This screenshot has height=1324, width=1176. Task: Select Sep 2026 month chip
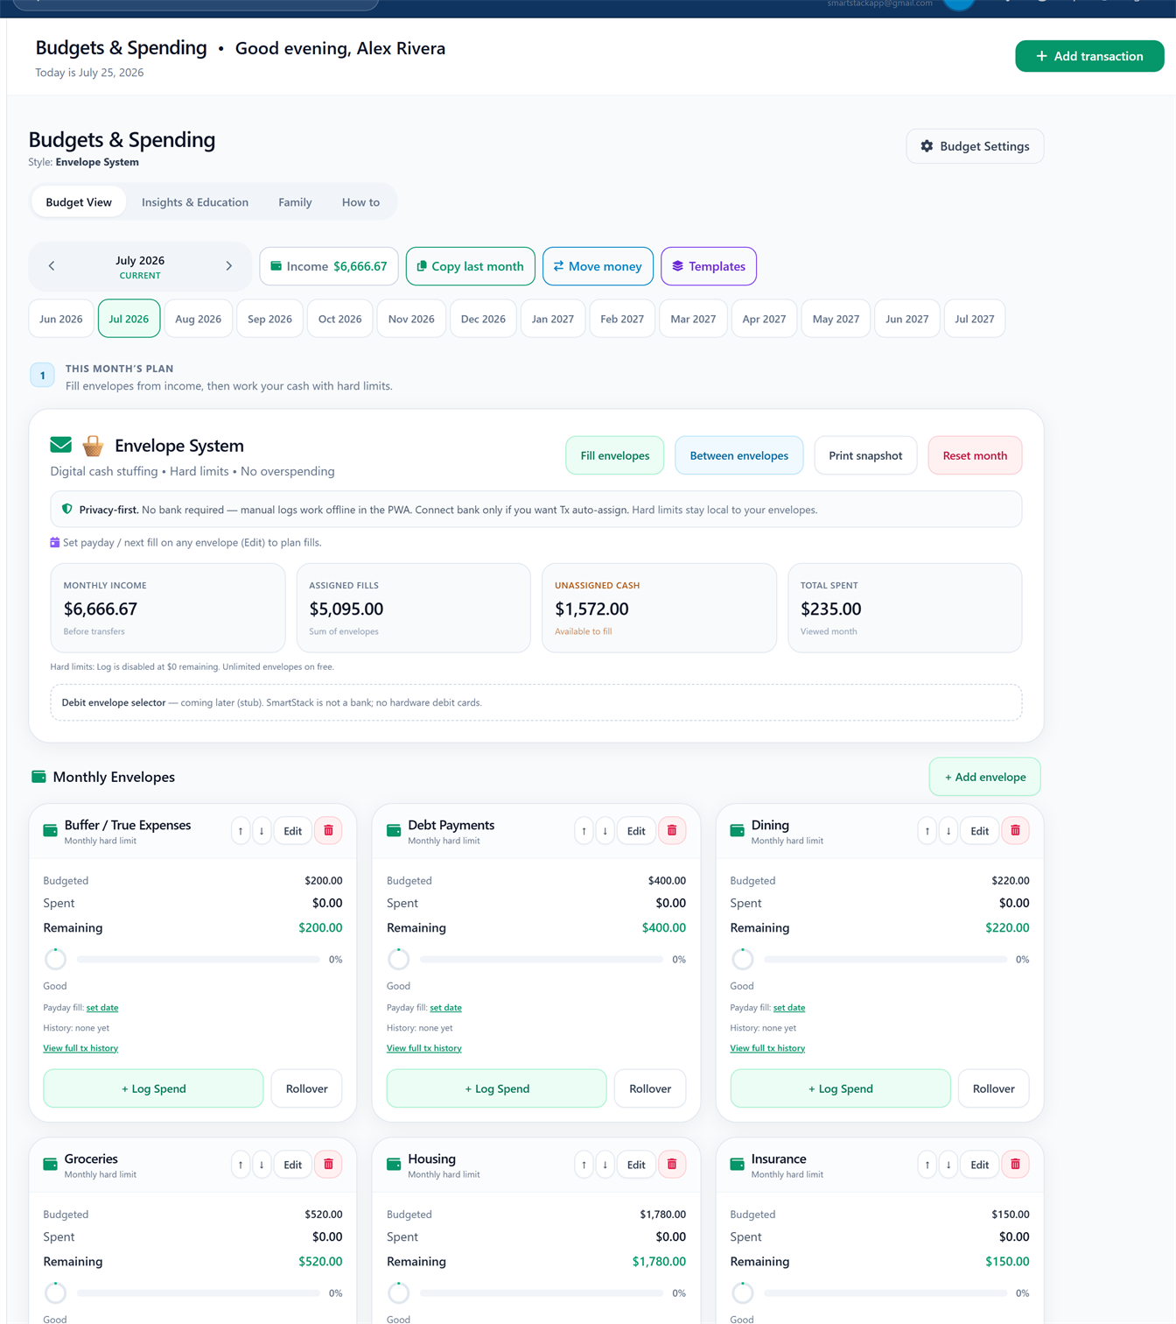click(x=269, y=319)
